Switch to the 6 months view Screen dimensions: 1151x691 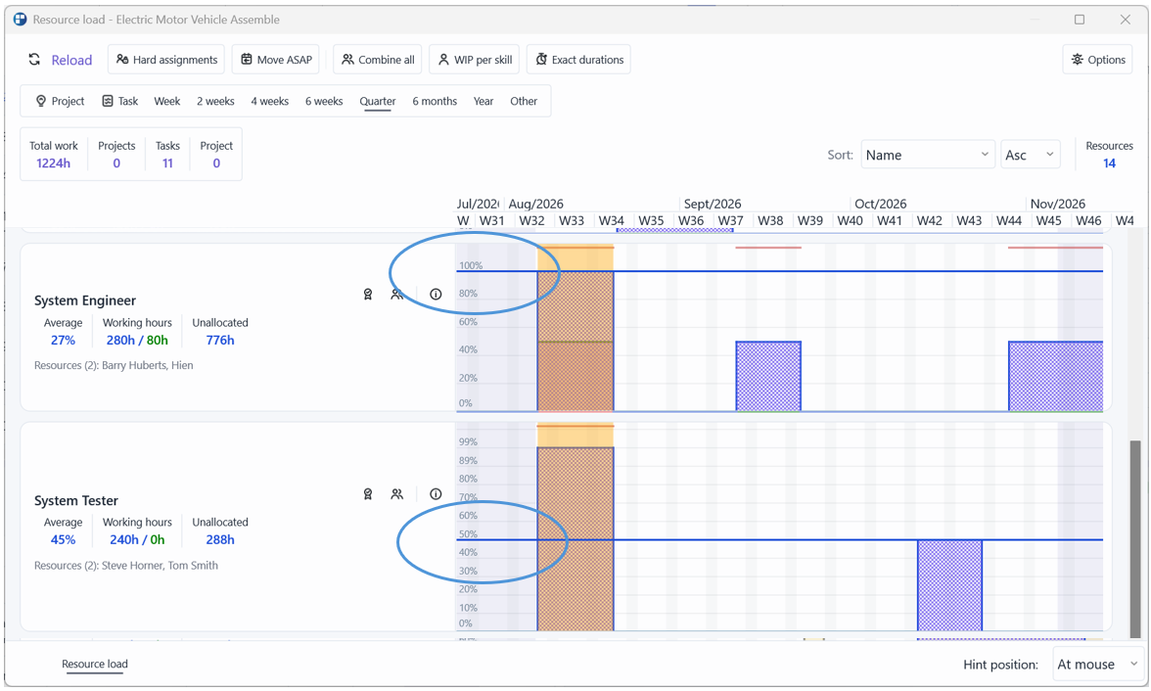[435, 102]
